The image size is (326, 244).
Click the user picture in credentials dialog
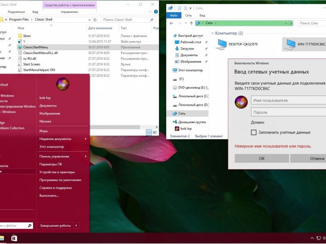(241, 102)
